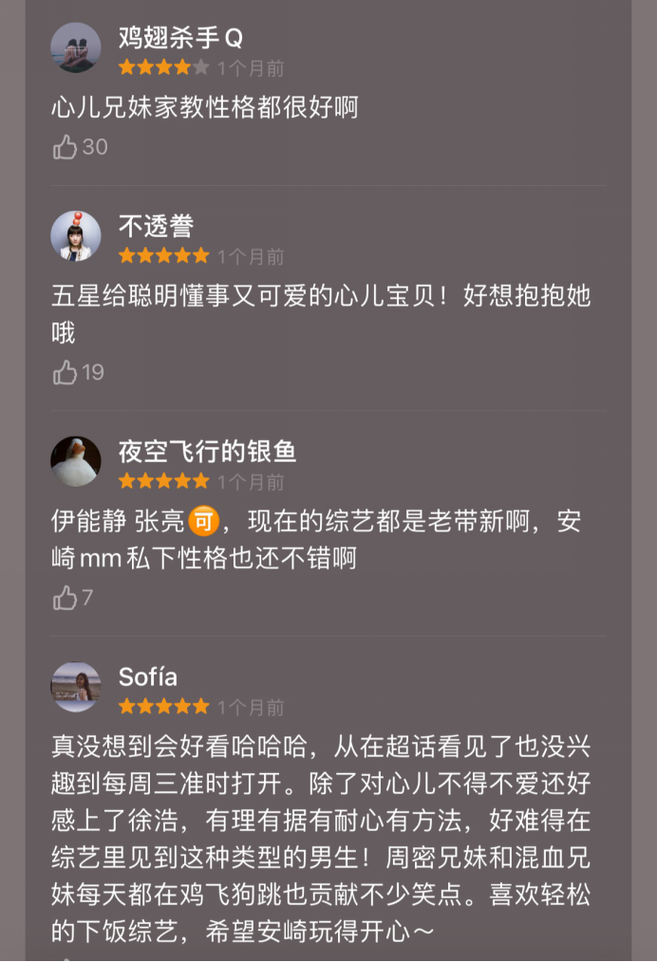Click the like count 30
The width and height of the screenshot is (657, 962).
(x=95, y=147)
